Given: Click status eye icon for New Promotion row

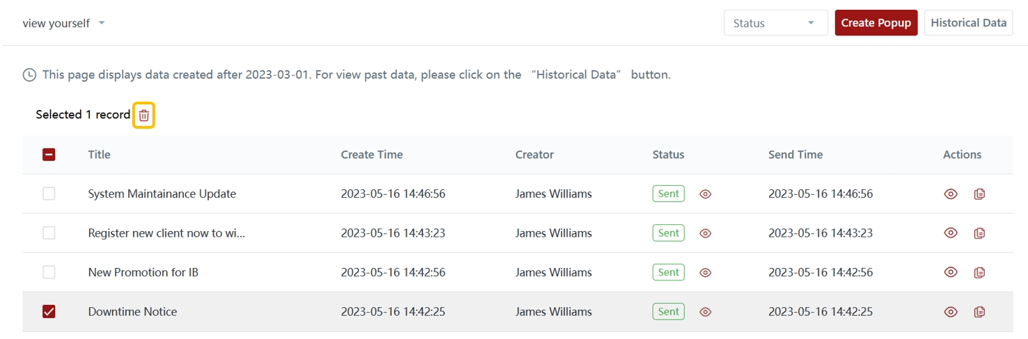Looking at the screenshot, I should point(705,272).
